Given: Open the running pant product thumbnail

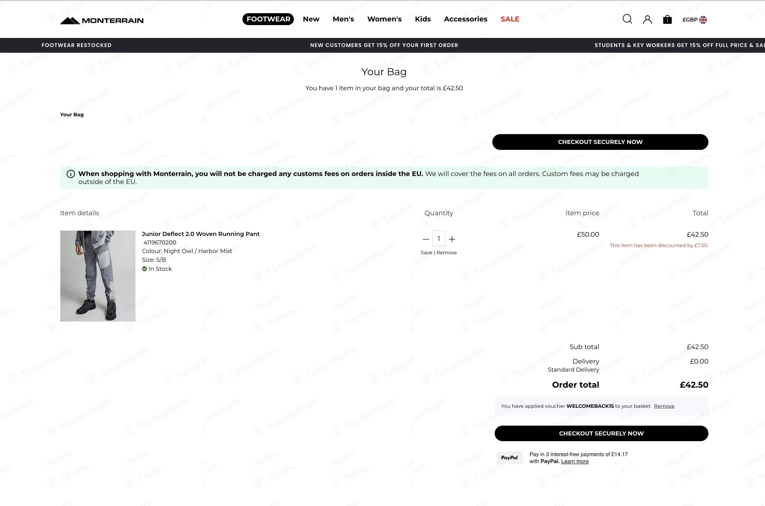Looking at the screenshot, I should 98,276.
